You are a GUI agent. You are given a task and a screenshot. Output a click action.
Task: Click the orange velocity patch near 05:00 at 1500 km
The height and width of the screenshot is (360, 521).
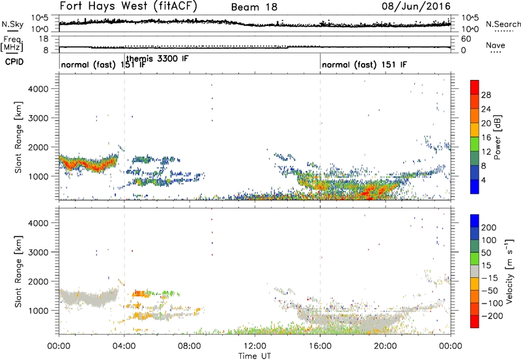(x=139, y=293)
